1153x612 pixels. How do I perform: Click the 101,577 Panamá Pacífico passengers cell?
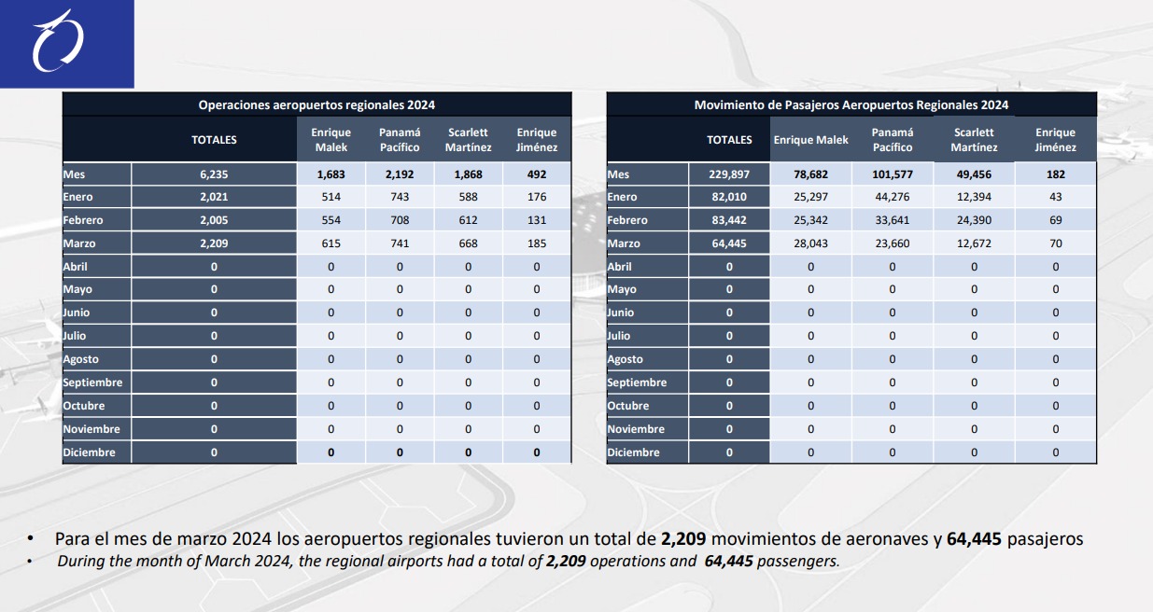[892, 174]
